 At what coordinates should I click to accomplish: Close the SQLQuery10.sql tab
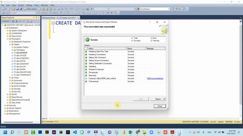tap(78, 18)
